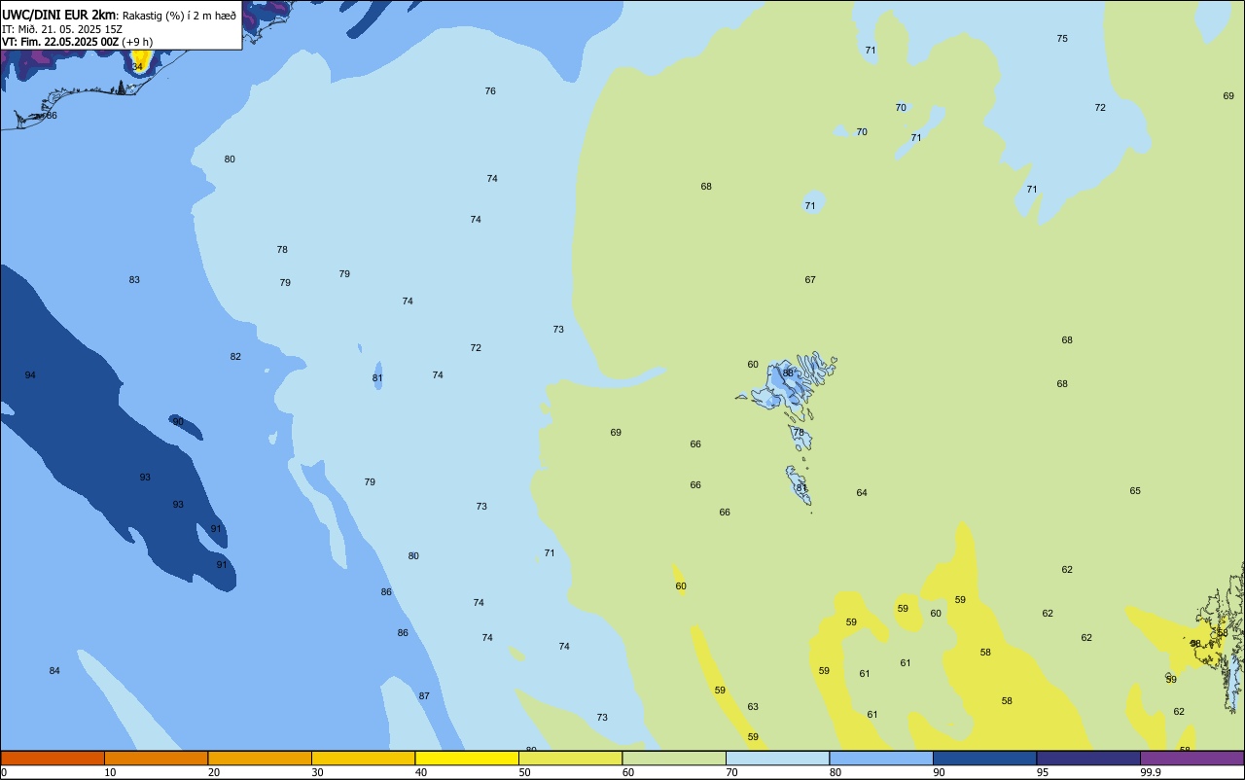Click the 30–40 legend color swatch
This screenshot has width=1245, height=780.
tap(363, 758)
